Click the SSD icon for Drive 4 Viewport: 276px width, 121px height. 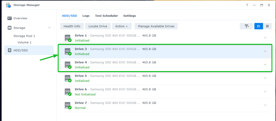pos(68,65)
